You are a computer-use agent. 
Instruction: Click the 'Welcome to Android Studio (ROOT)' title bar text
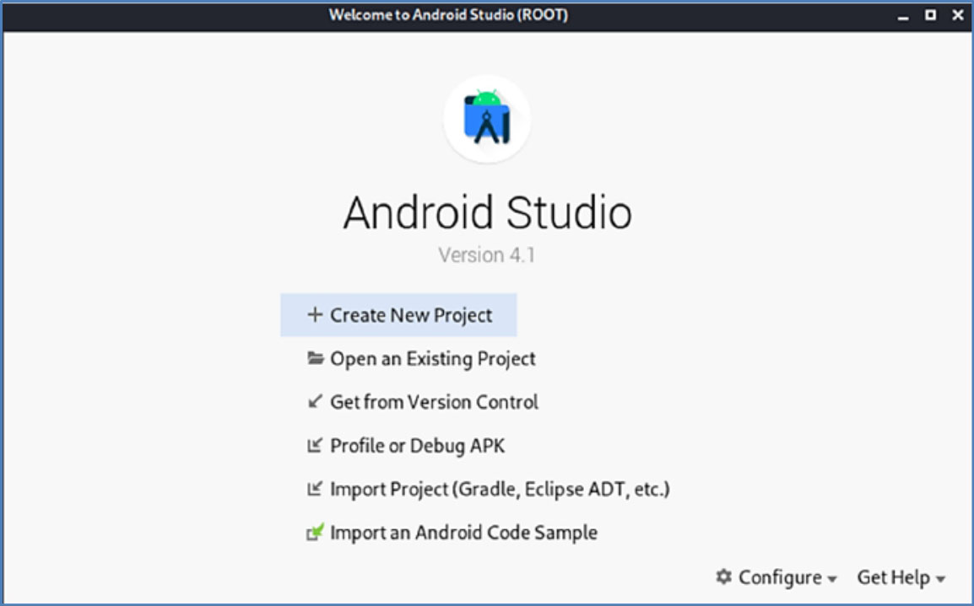[448, 15]
